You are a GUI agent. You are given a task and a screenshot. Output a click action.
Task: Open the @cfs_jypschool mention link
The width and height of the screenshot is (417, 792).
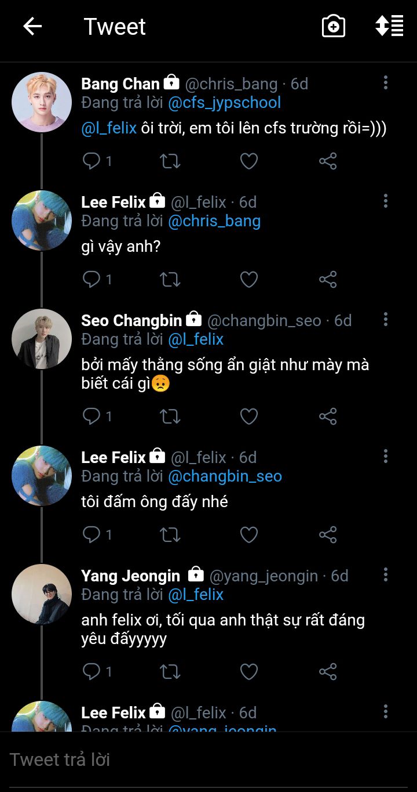point(224,103)
